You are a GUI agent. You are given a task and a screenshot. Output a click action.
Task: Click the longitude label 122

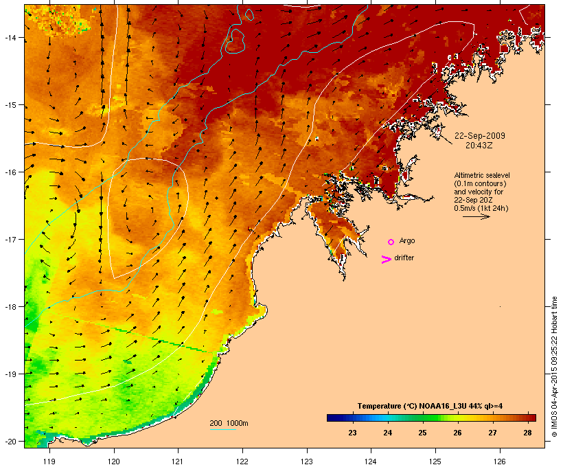[x=242, y=462]
